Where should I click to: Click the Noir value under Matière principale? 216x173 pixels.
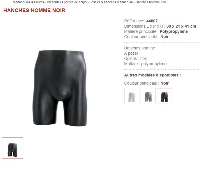pyautogui.click(x=164, y=37)
